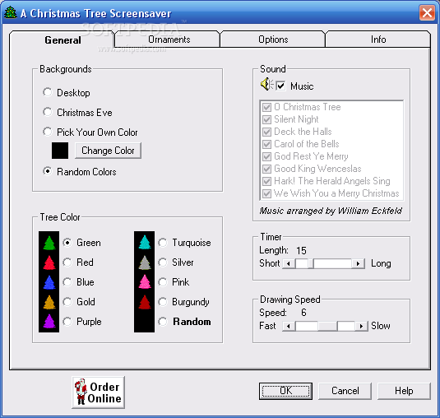Toggle We Wish You a Merry Christmas checkbox

tap(266, 193)
